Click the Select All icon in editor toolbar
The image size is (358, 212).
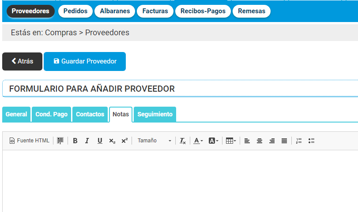coord(60,141)
